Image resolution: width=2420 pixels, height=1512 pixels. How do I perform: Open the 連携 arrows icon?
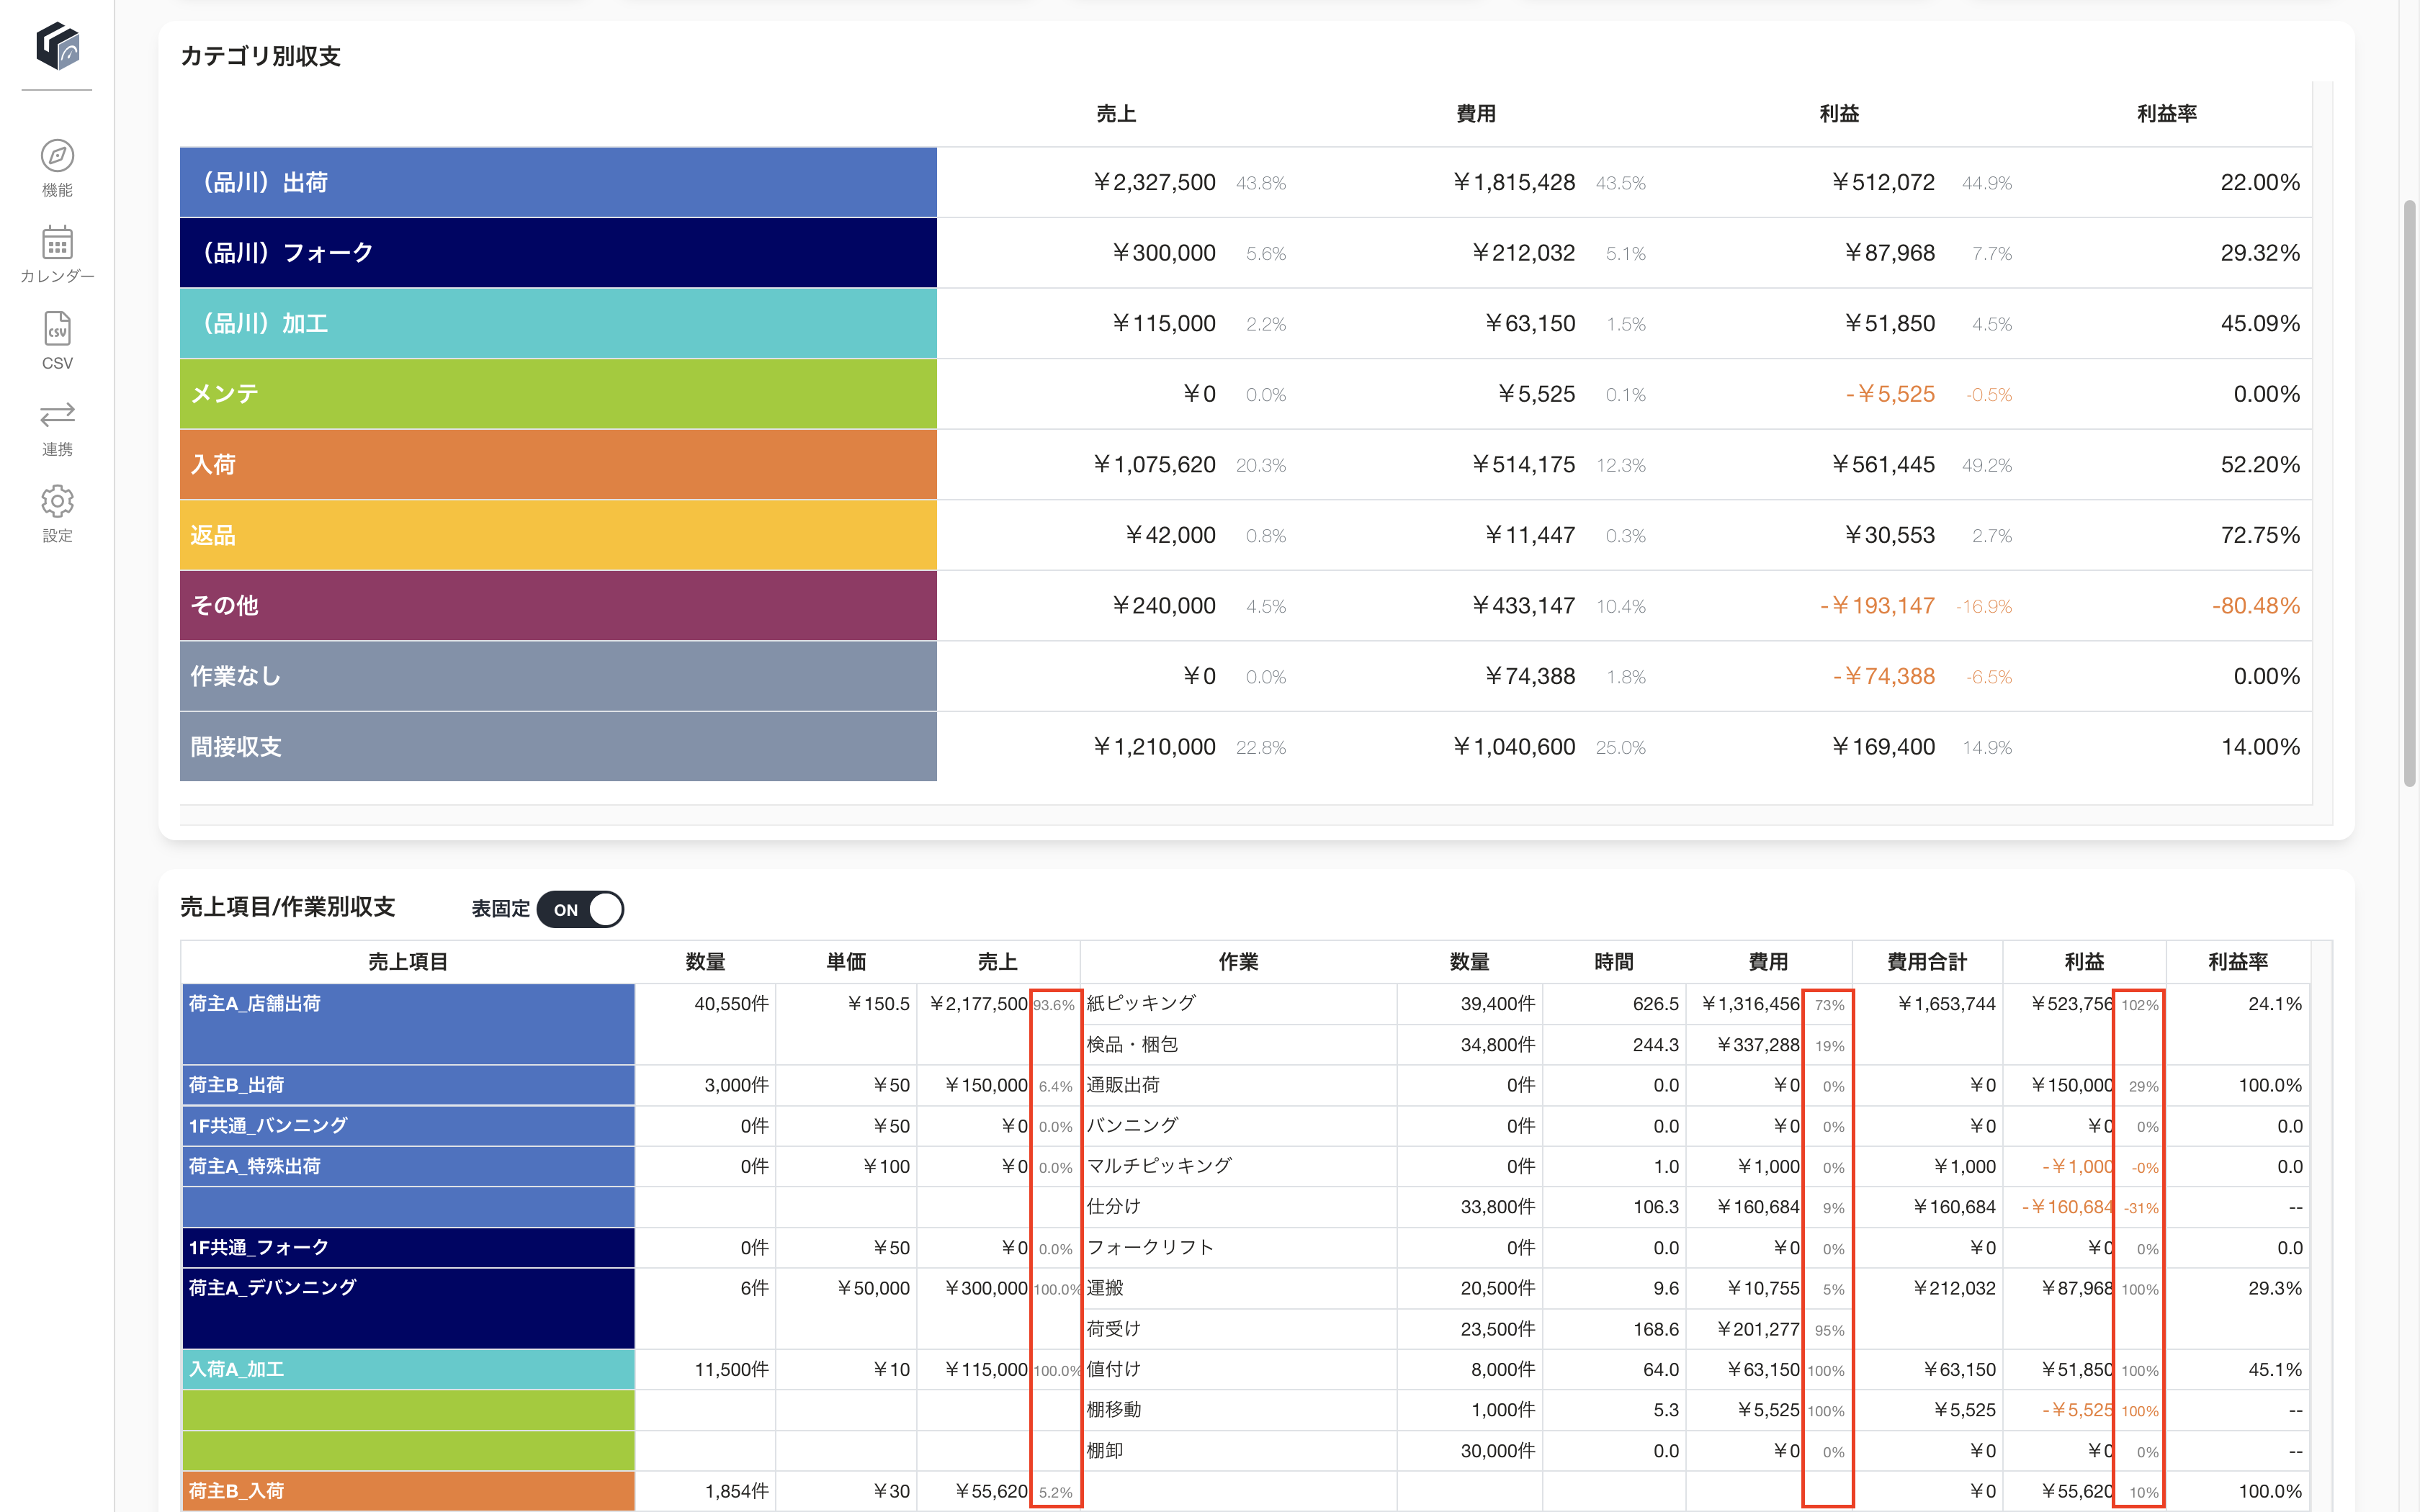57,415
